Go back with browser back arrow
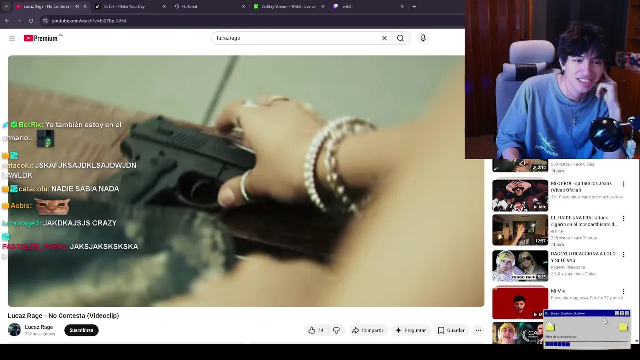Viewport: 640px width, 360px height. (x=7, y=21)
